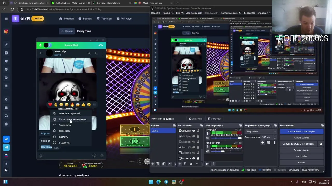Increase Длительность value stepper
Image resolution: width=332 pixels, height=186 pixels.
[275, 136]
